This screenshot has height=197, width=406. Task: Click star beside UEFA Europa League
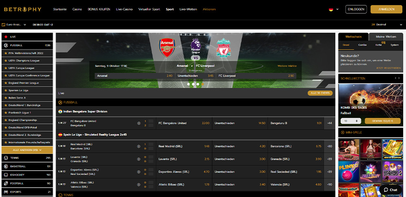[6, 68]
